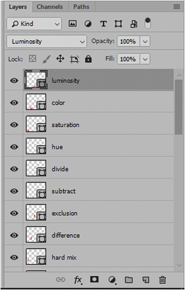The image size is (185, 290).
Task: Expand the Opacity slider dropdown arrow
Action: click(x=145, y=41)
